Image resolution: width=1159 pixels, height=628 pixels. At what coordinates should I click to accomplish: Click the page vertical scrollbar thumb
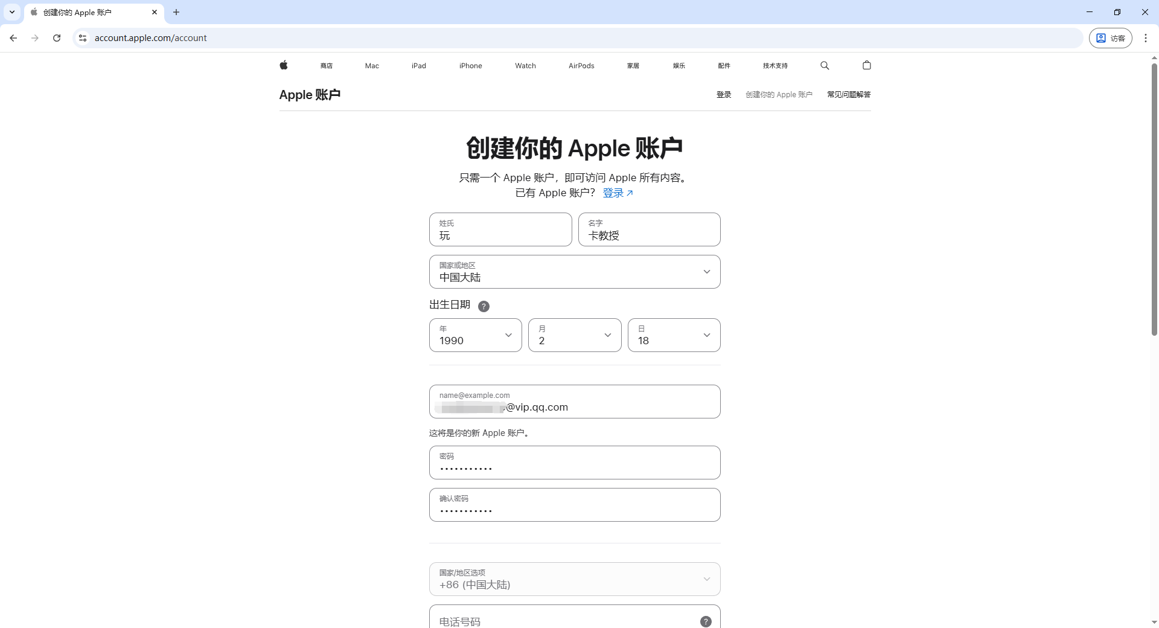1154,199
